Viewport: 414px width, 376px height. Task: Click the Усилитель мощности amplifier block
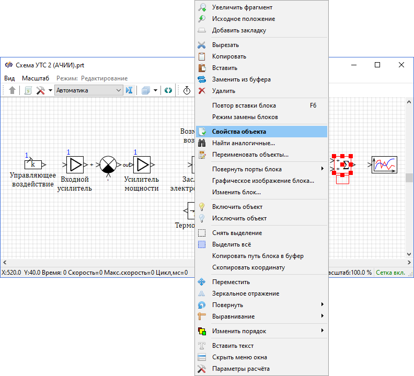pos(142,164)
